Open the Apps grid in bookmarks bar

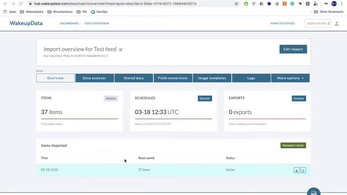10,12
